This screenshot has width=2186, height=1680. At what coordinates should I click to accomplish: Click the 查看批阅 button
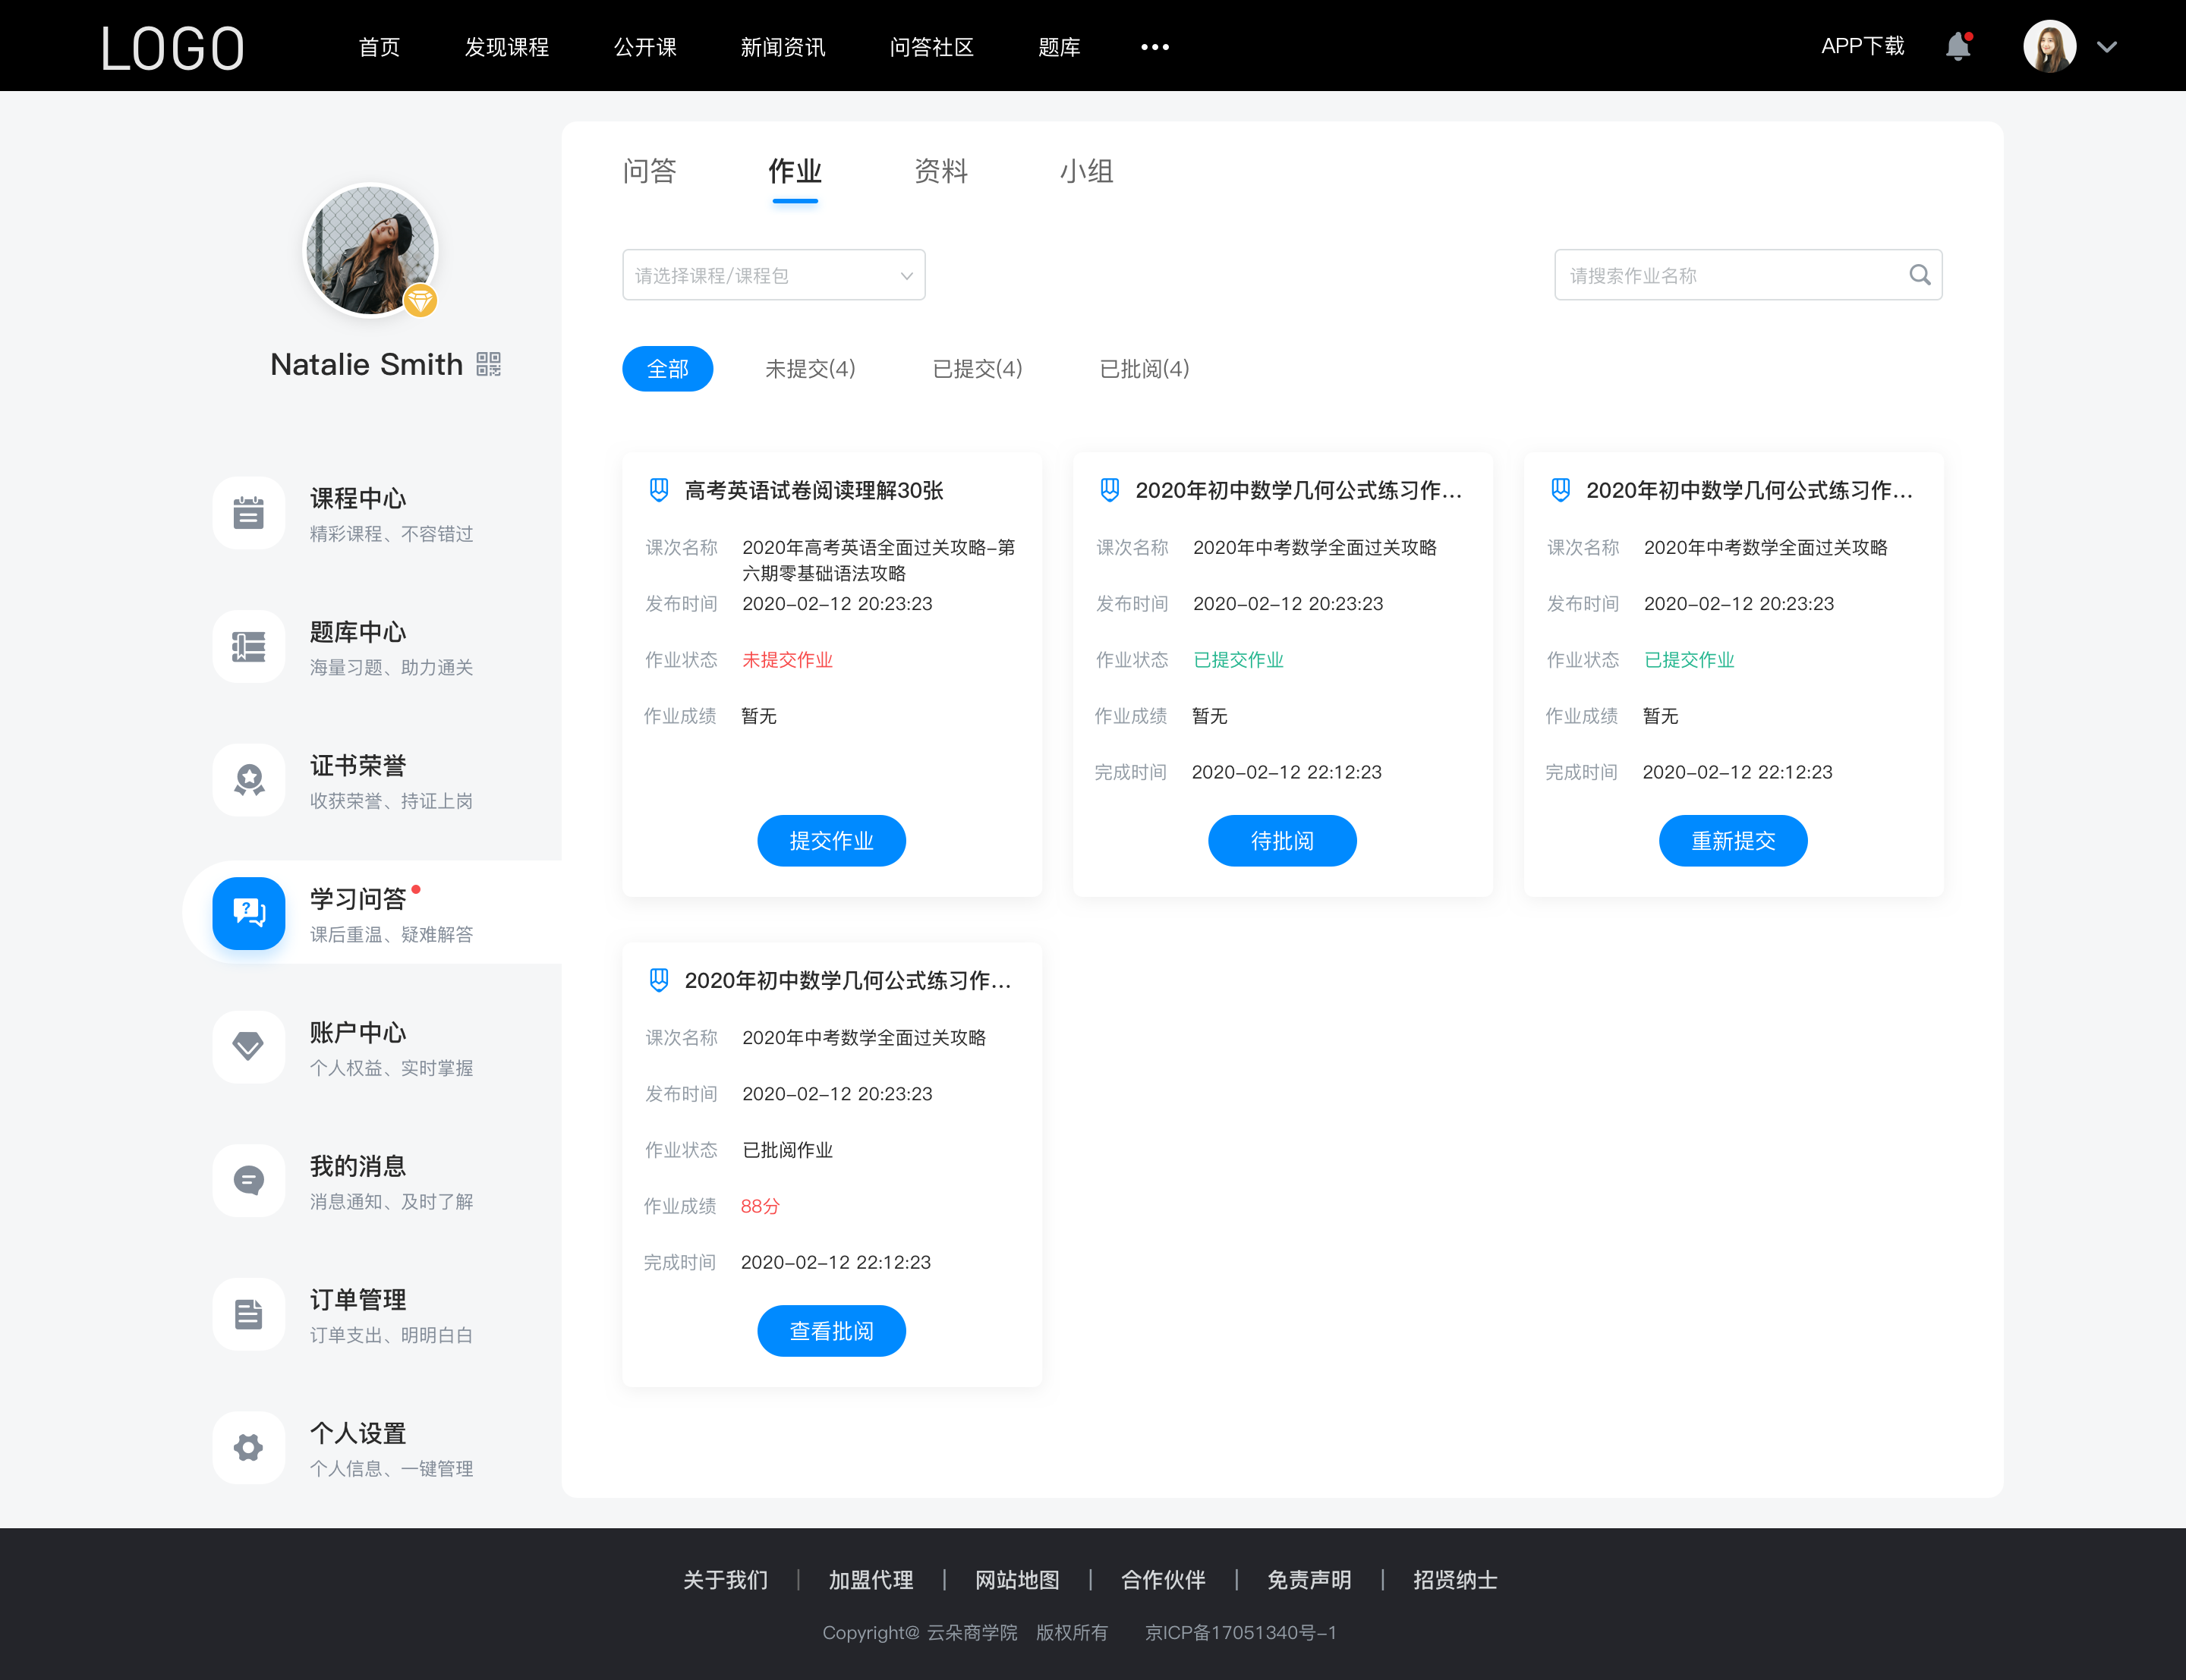pyautogui.click(x=831, y=1332)
